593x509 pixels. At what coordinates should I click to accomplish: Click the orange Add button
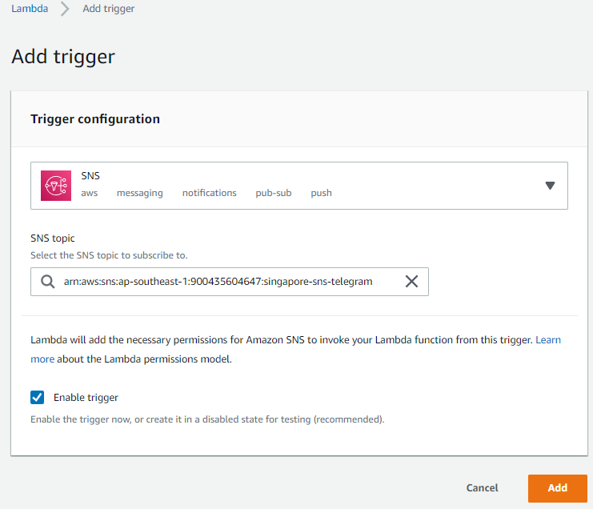click(x=558, y=488)
